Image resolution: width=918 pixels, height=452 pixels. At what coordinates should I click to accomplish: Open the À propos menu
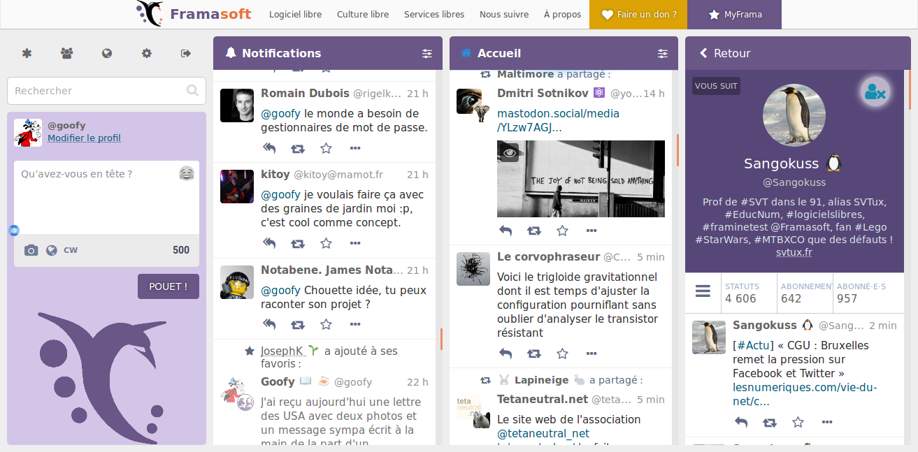click(x=563, y=14)
